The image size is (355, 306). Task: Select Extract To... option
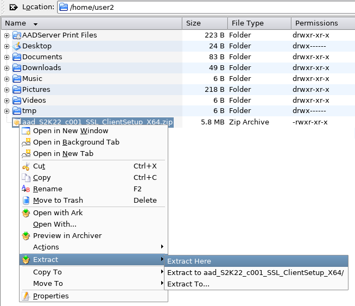(188, 284)
